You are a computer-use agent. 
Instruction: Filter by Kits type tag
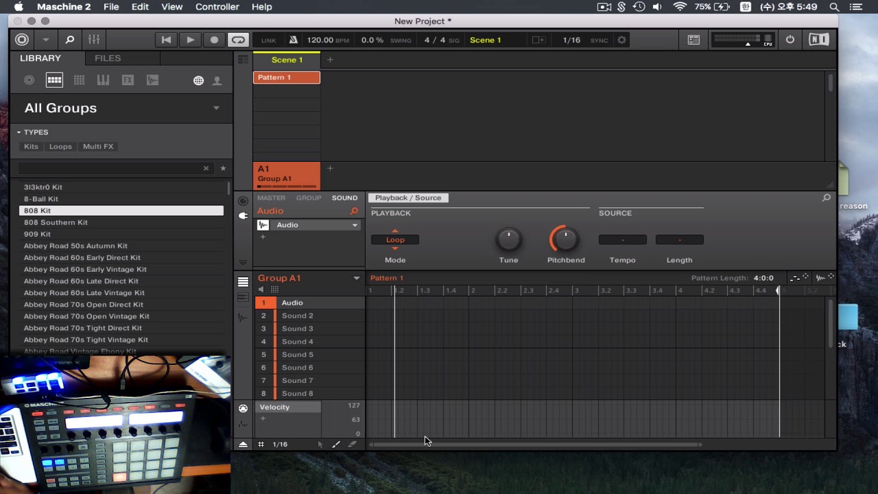point(31,146)
